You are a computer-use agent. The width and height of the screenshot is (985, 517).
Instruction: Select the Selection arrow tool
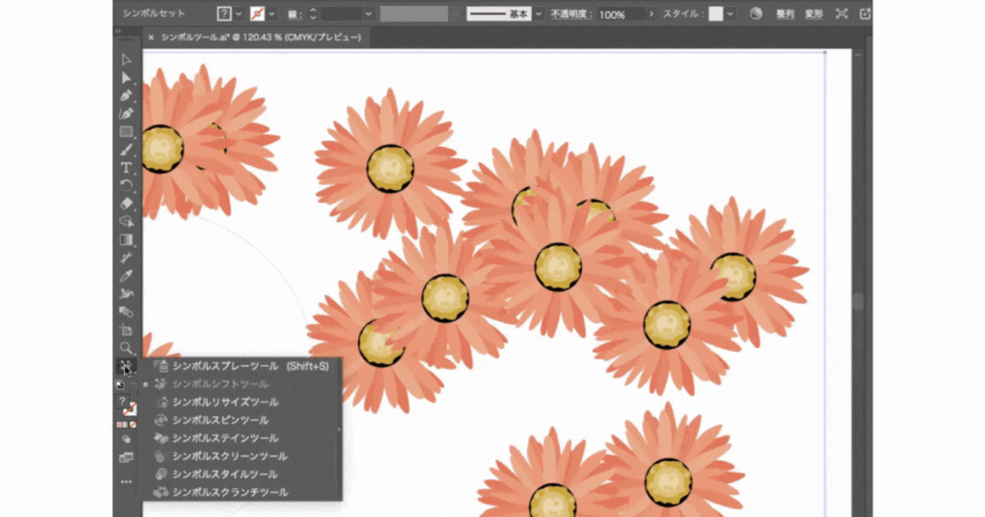[126, 60]
